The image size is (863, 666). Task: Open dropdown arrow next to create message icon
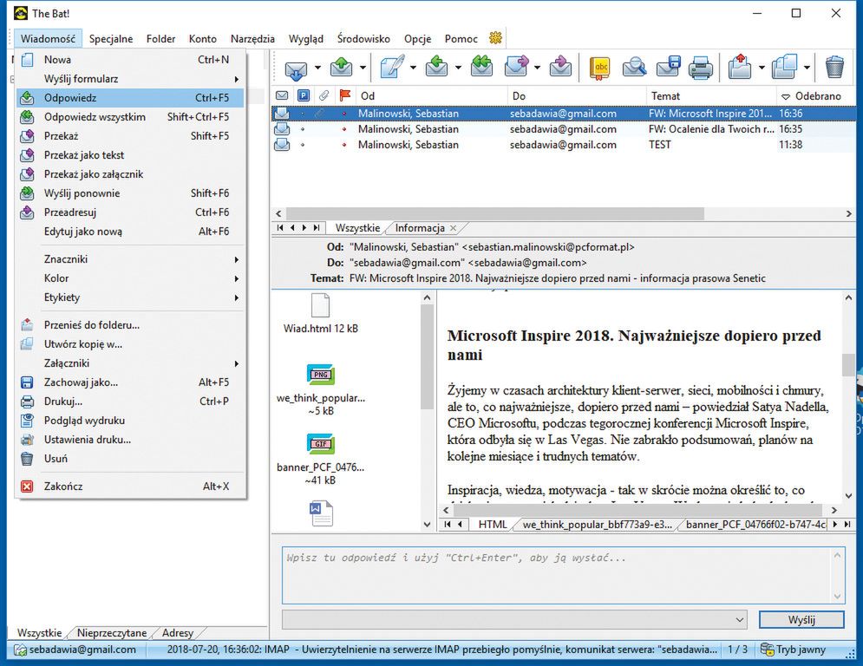coord(413,68)
